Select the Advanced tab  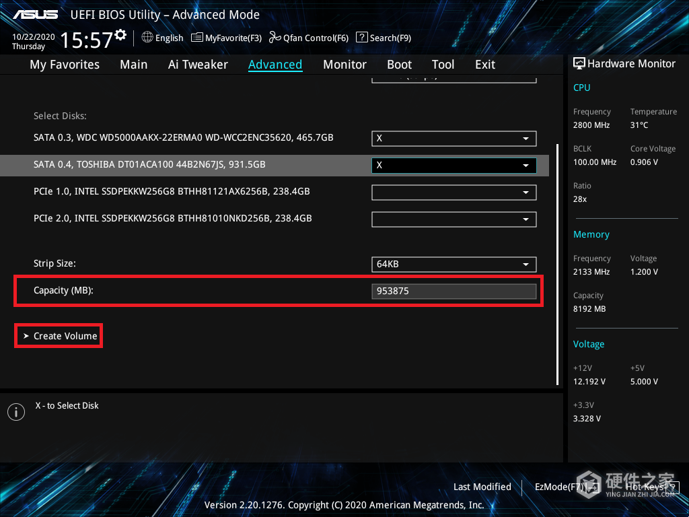[275, 65]
